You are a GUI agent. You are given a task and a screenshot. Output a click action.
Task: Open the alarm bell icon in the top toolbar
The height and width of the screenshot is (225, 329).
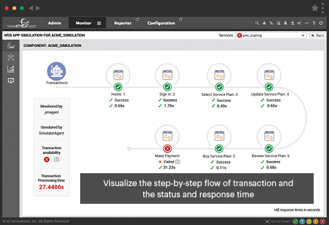285,23
